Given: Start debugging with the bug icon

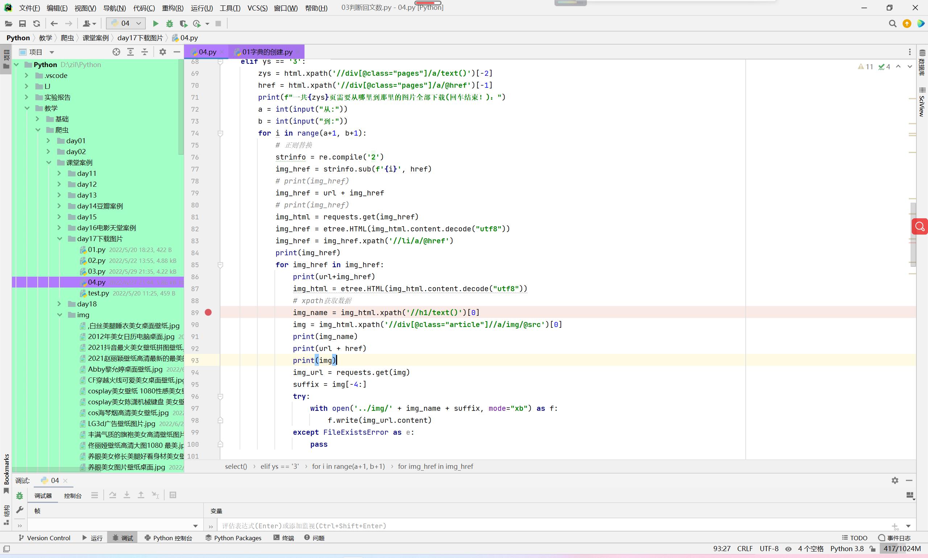Looking at the screenshot, I should click(170, 24).
